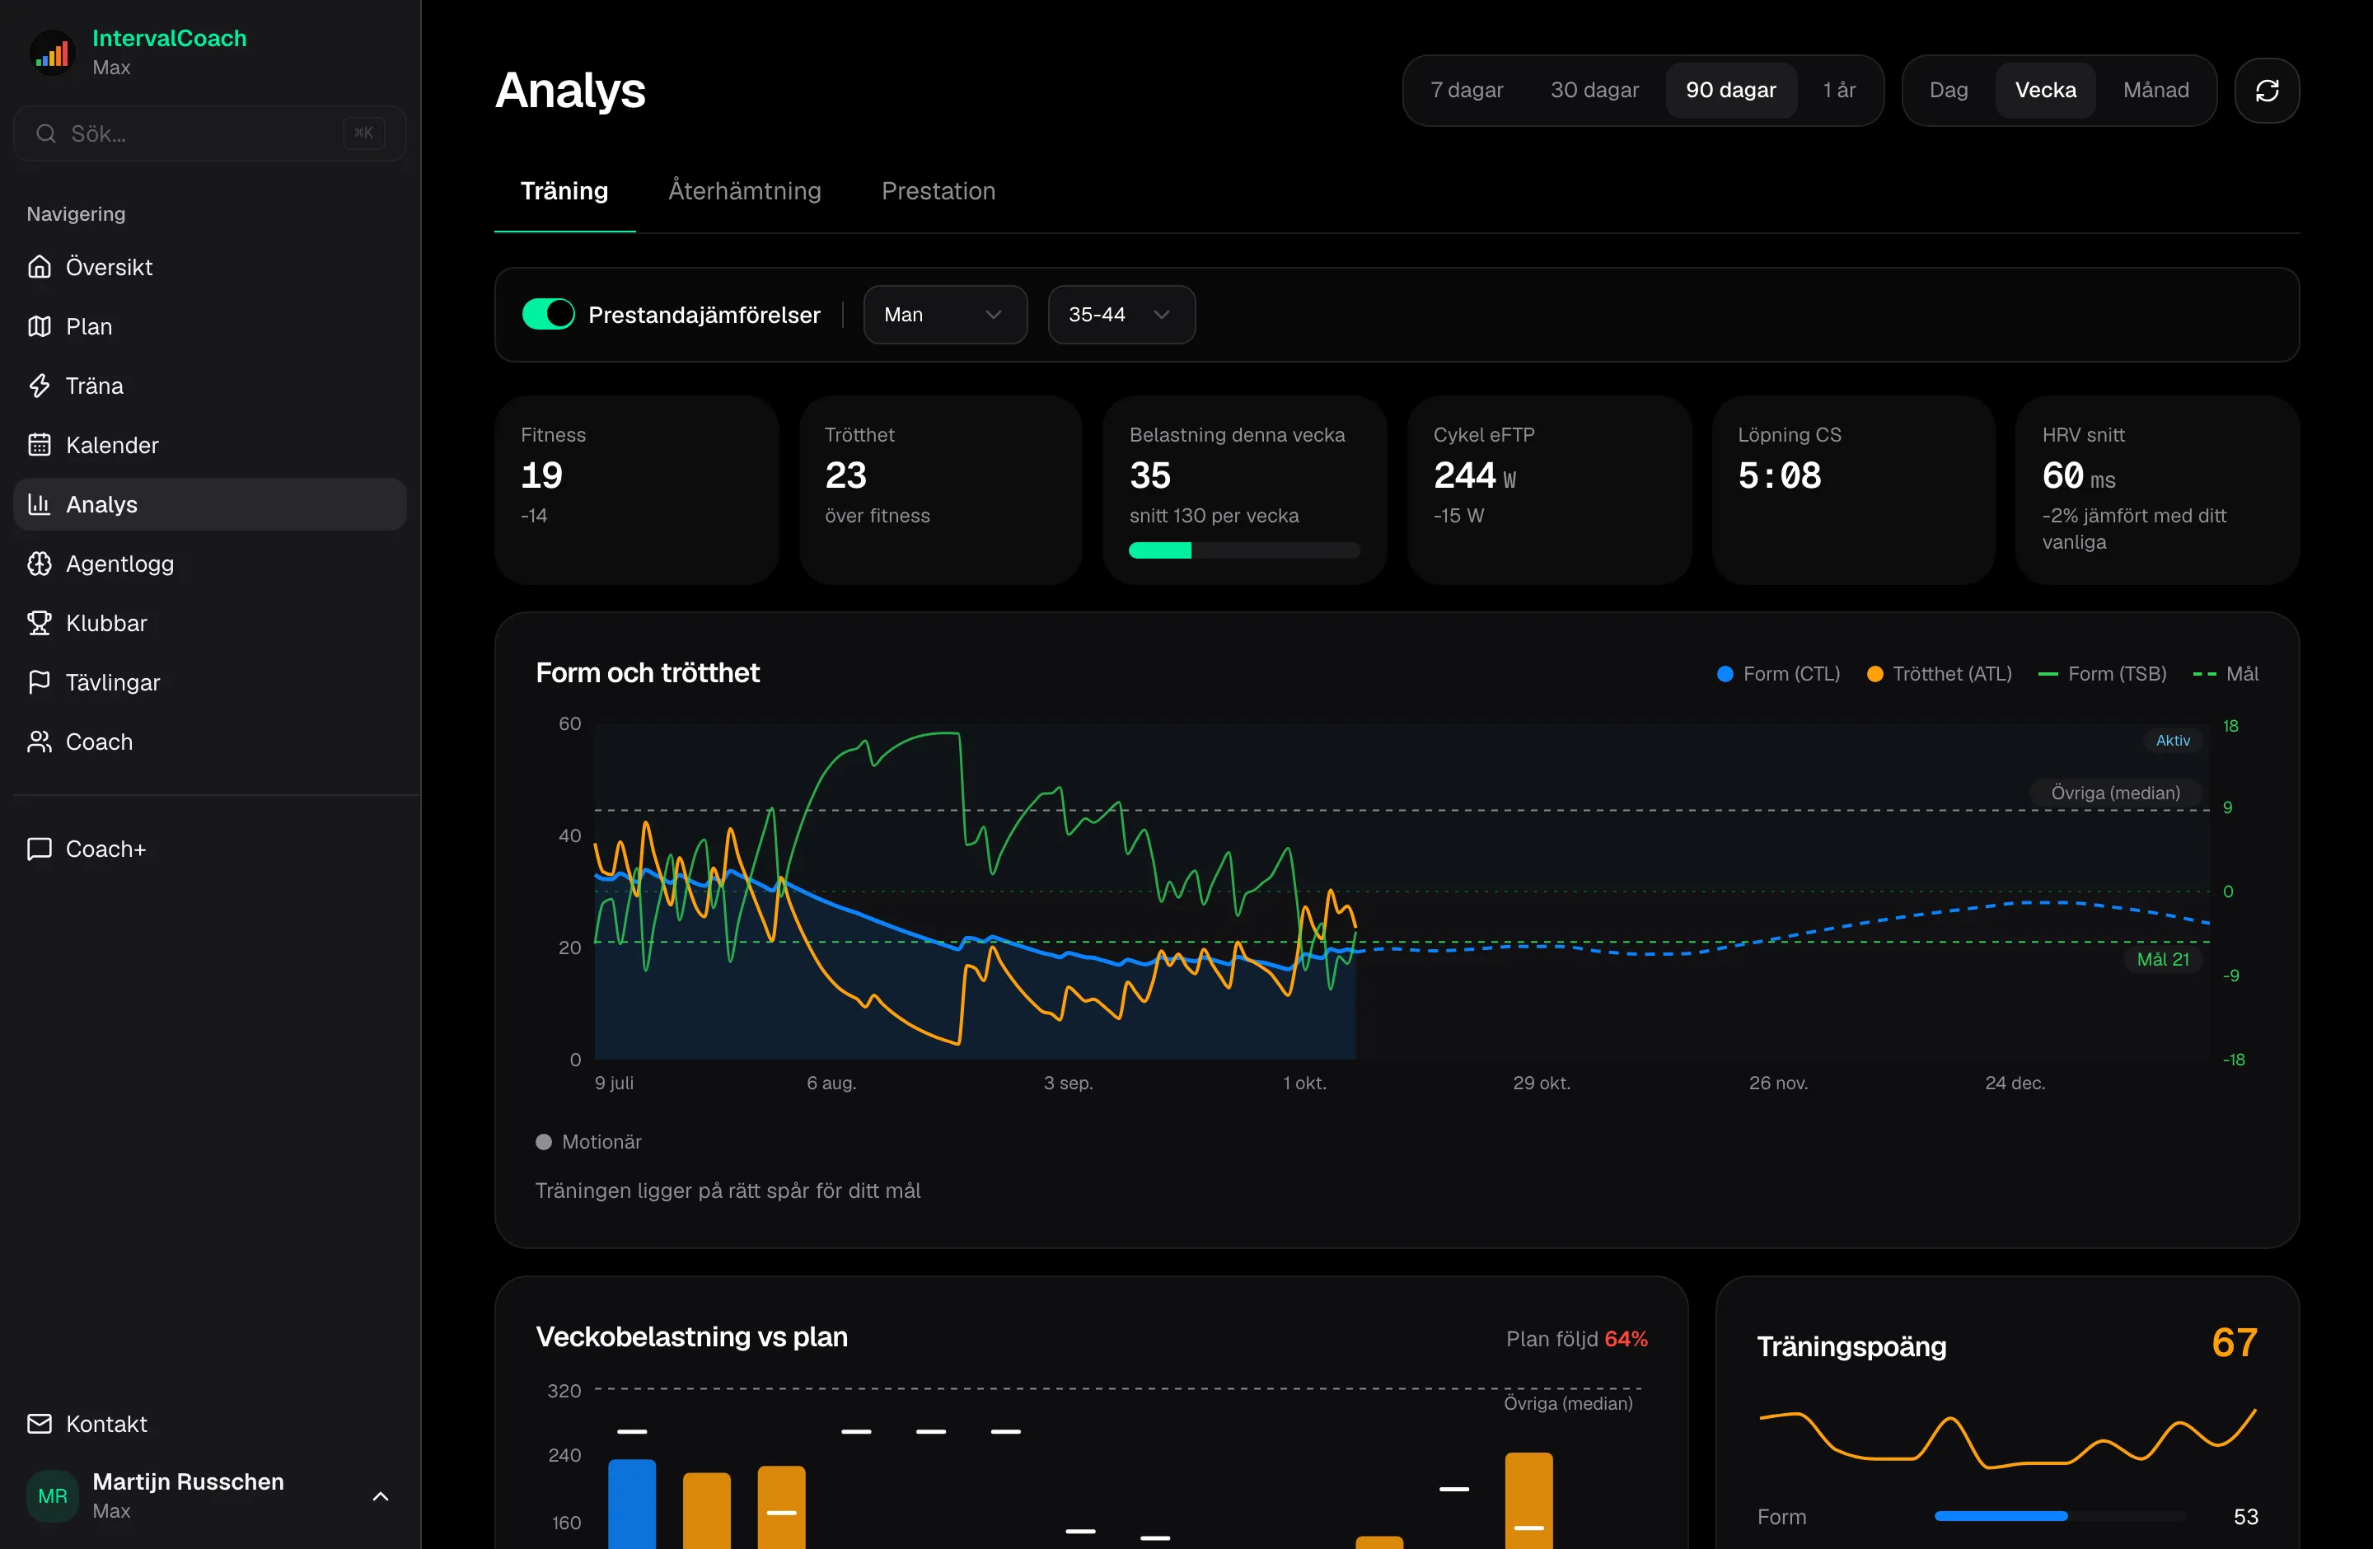
Task: Click the Träningspoäng score 67
Action: click(x=2235, y=1343)
